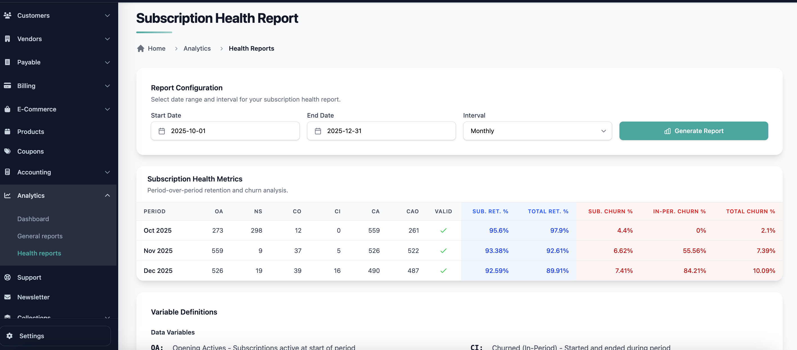This screenshot has width=797, height=350.
Task: Open Health reports submenu item
Action: coord(39,253)
